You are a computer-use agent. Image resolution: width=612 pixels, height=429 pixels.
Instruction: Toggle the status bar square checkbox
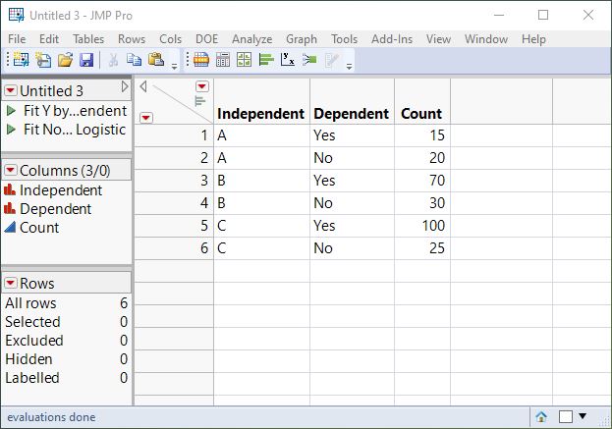565,416
